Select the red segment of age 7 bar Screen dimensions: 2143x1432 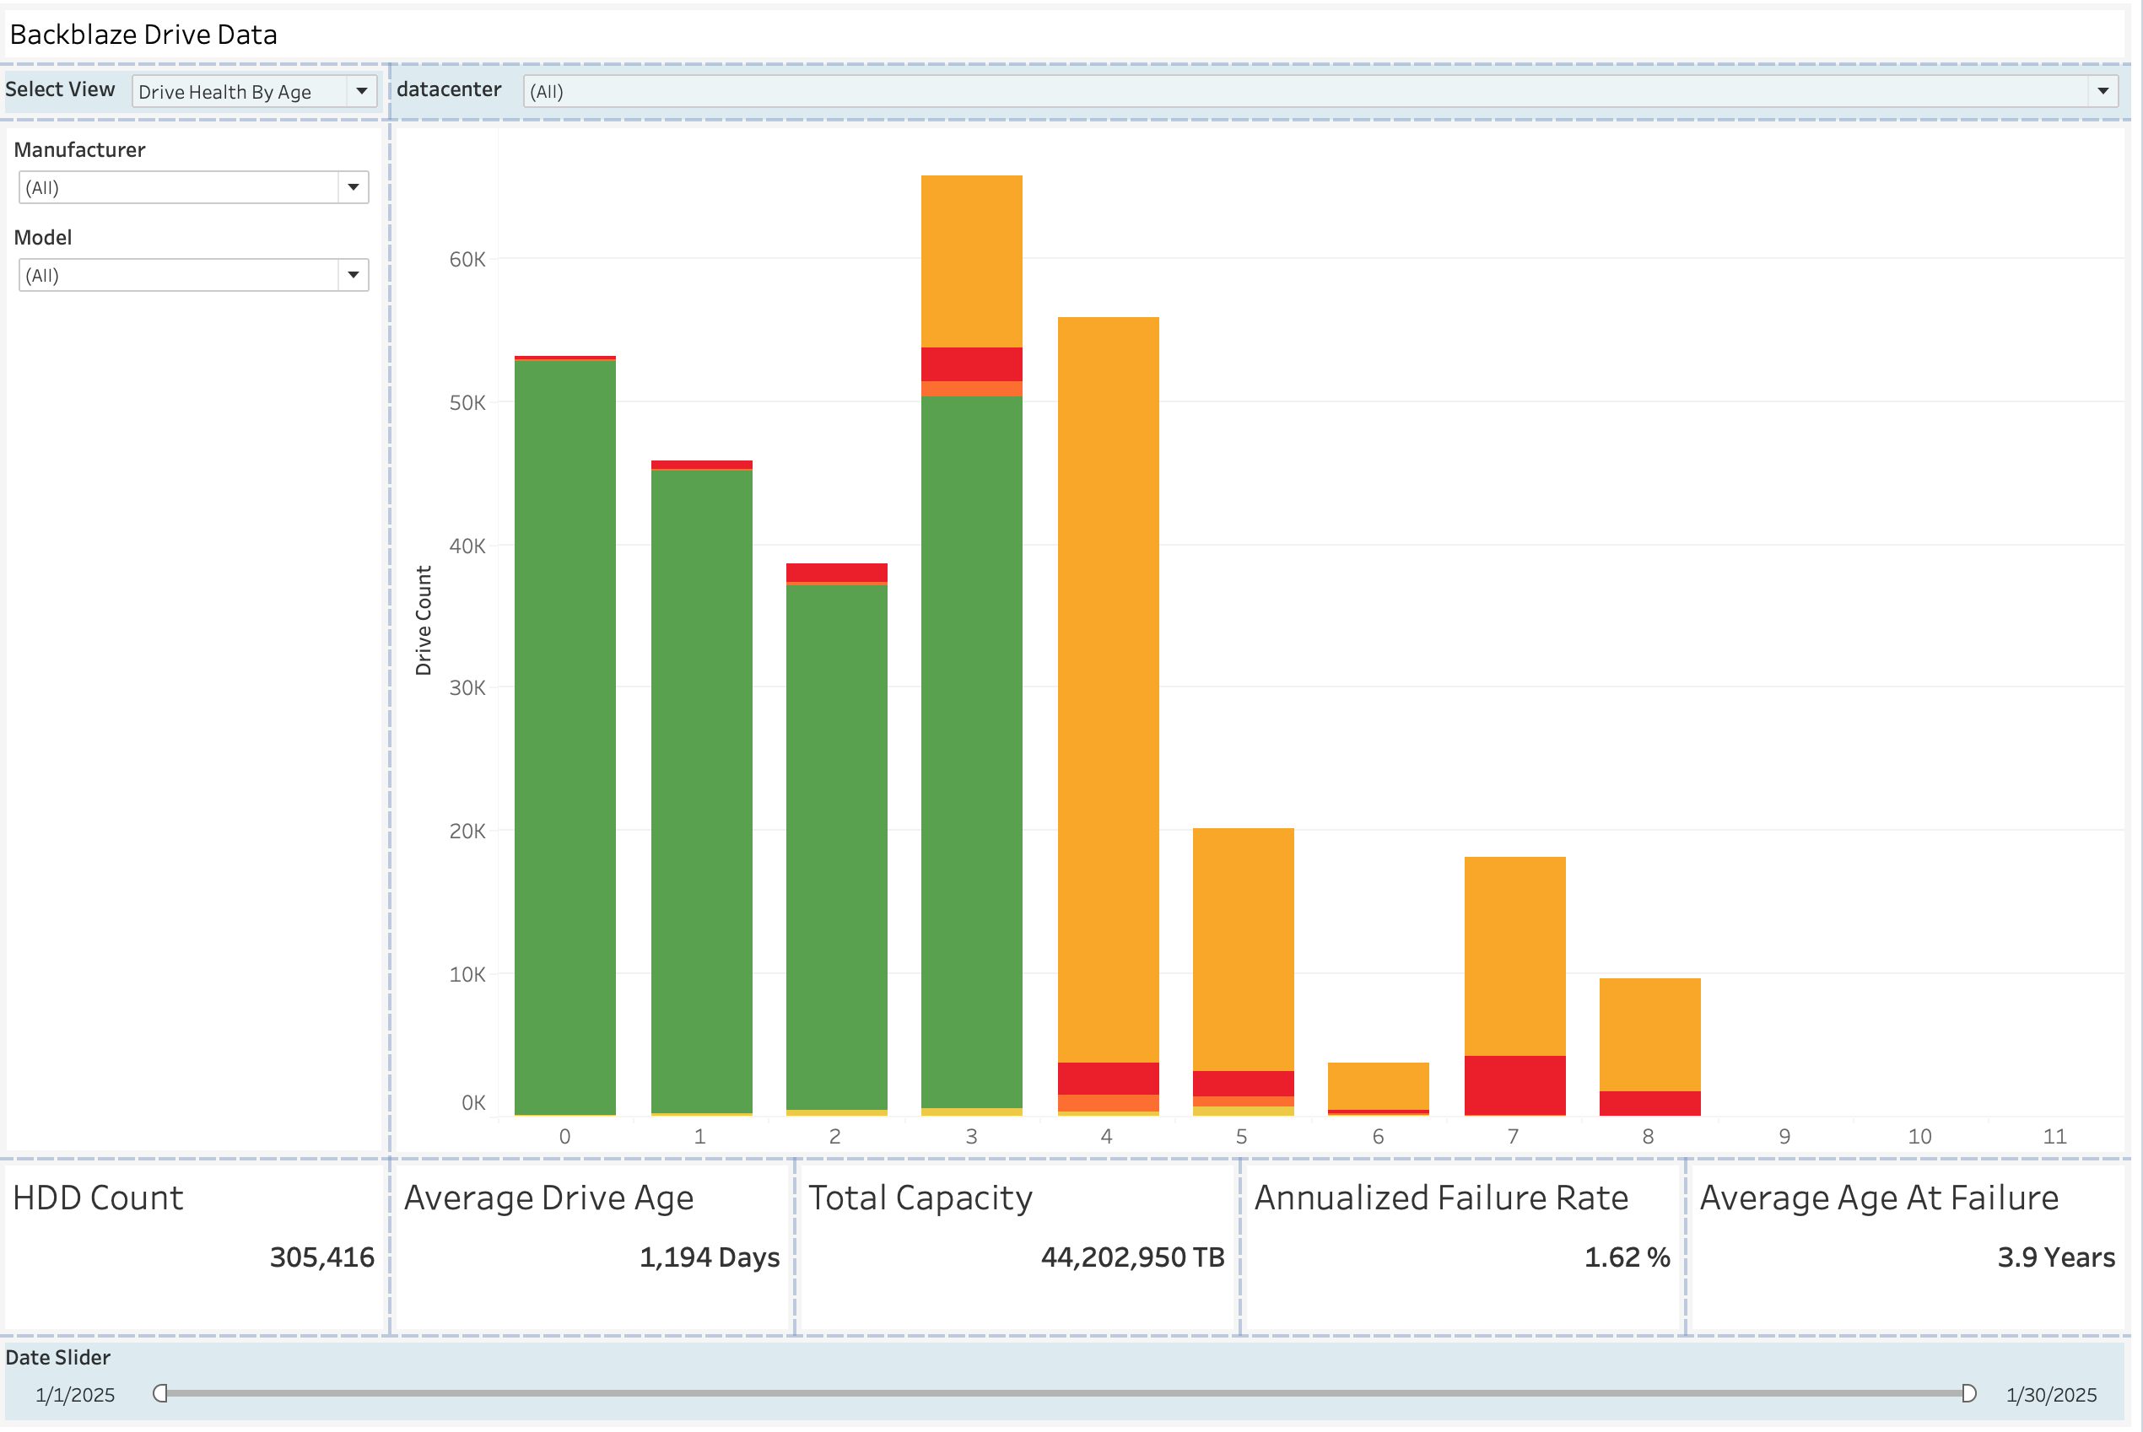[1514, 1086]
